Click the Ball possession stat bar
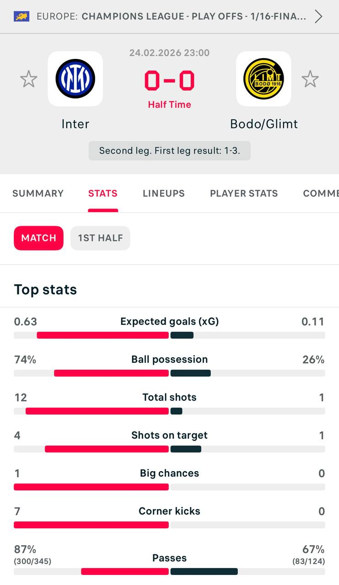This screenshot has height=585, width=339. tap(169, 373)
